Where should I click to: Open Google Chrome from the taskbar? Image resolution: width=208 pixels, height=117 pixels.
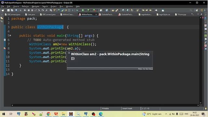click(48, 114)
